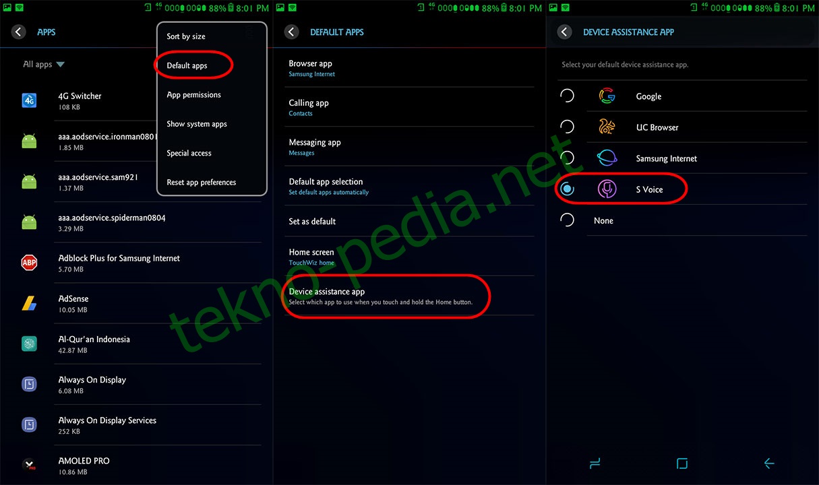The image size is (819, 485).
Task: Open Device assistance app setting
Action: [411, 296]
